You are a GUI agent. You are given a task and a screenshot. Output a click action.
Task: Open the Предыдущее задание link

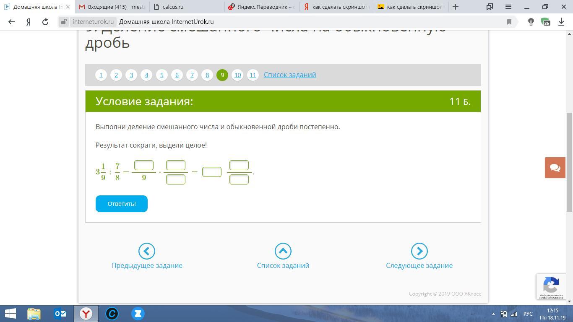(147, 265)
